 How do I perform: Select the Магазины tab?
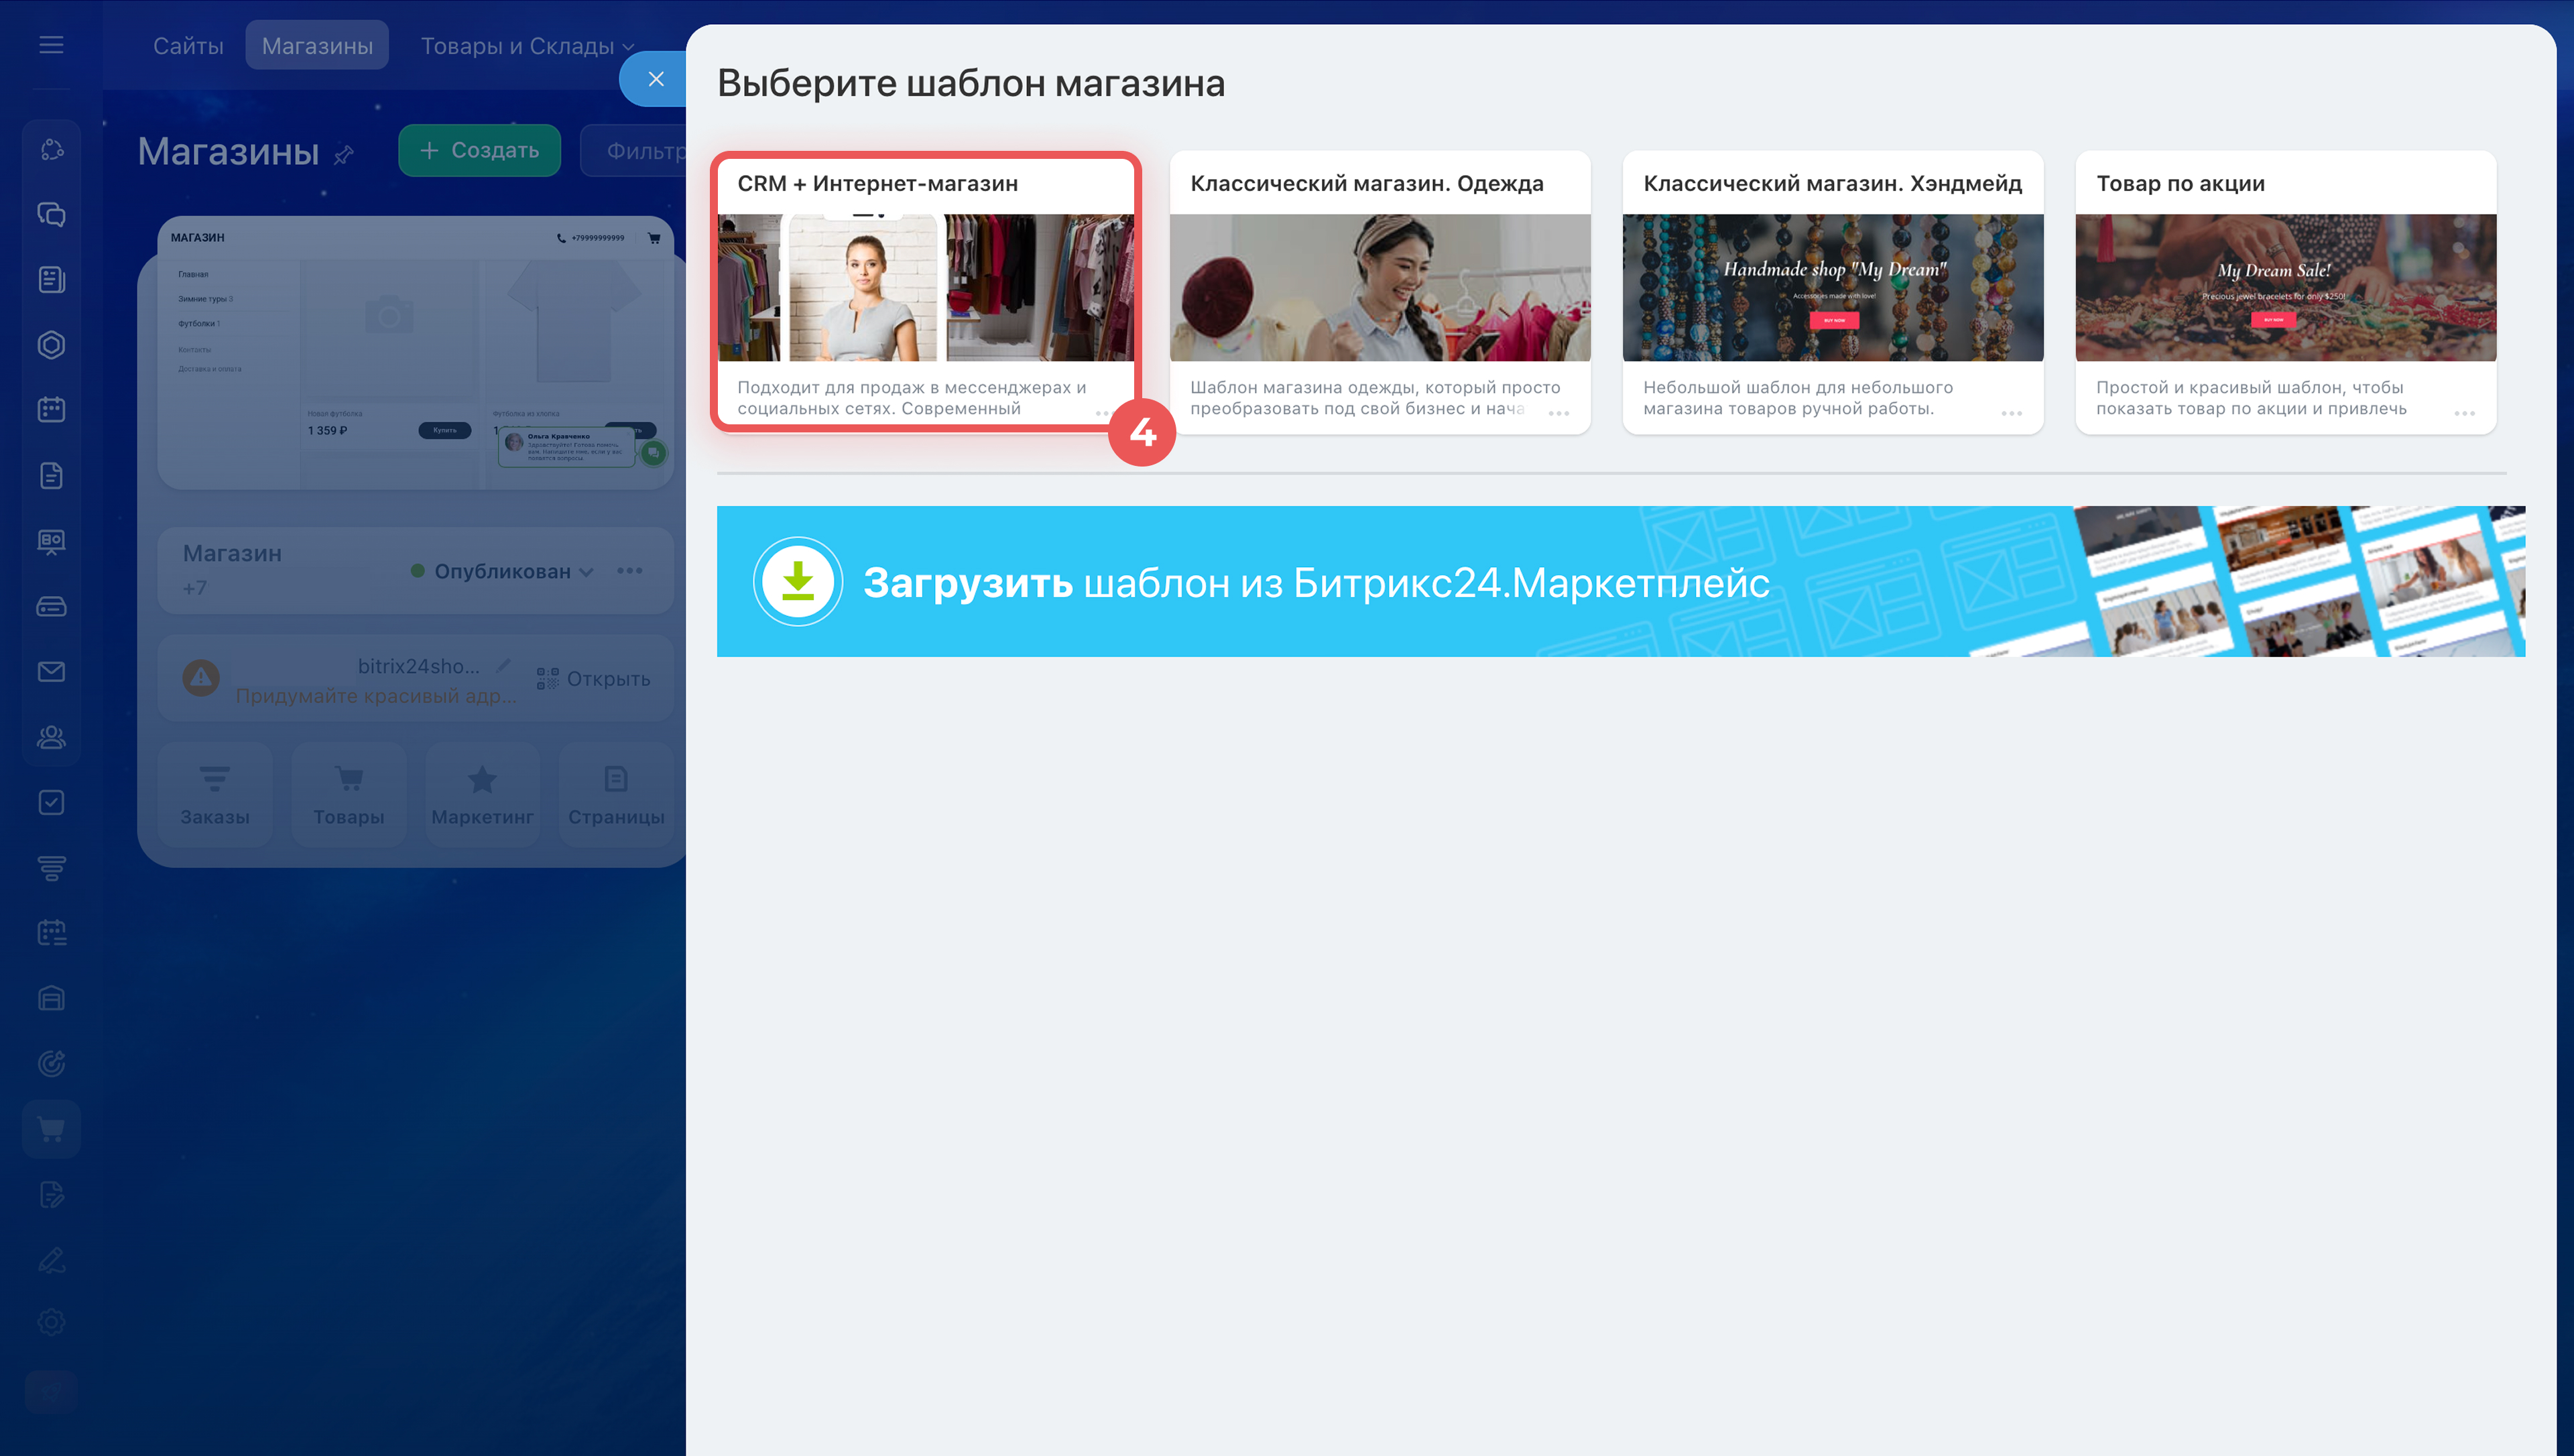317,46
